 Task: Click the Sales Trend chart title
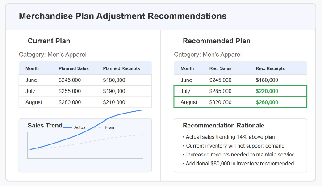pyautogui.click(x=45, y=125)
